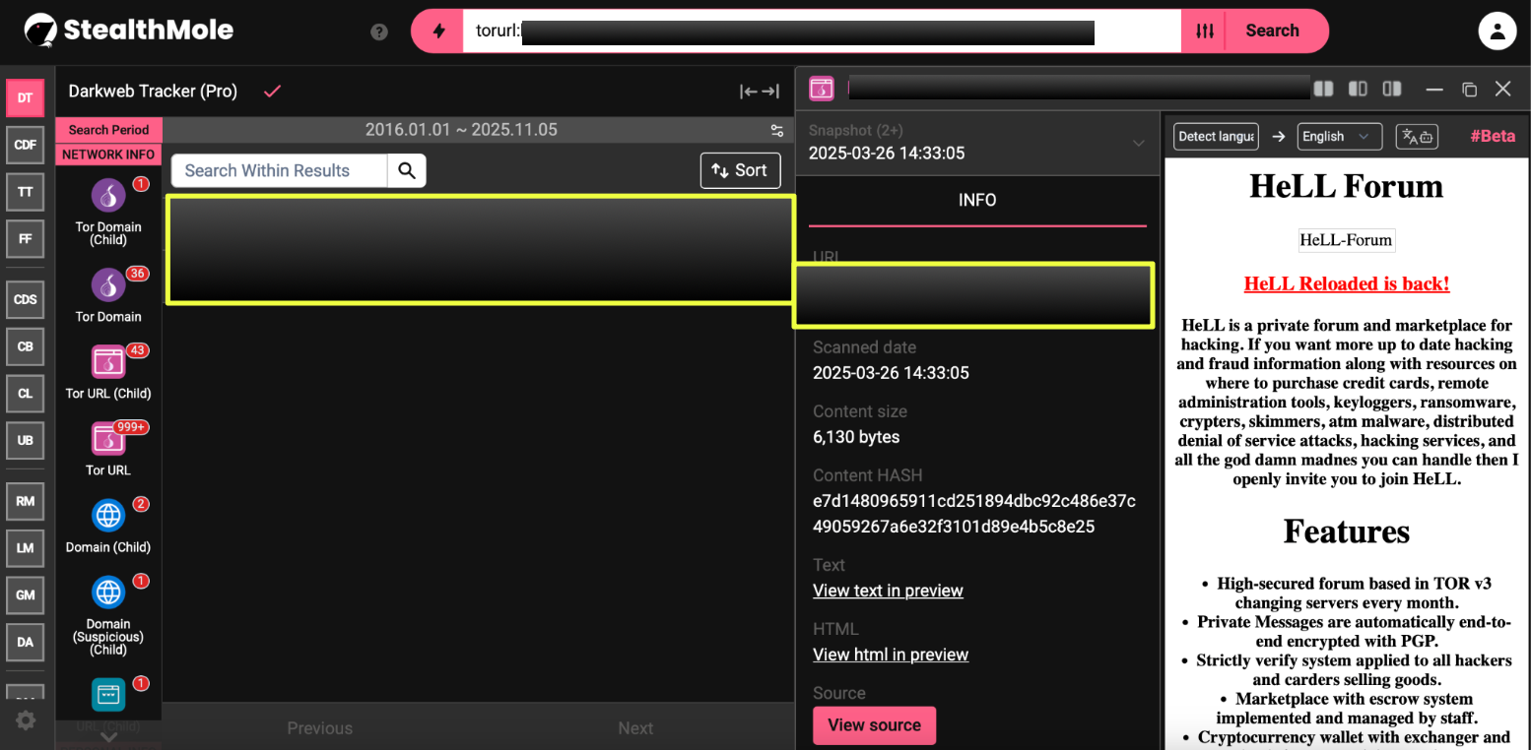The width and height of the screenshot is (1531, 750).
Task: Toggle the Darkweb Tracker pink checkmark
Action: coord(273,92)
